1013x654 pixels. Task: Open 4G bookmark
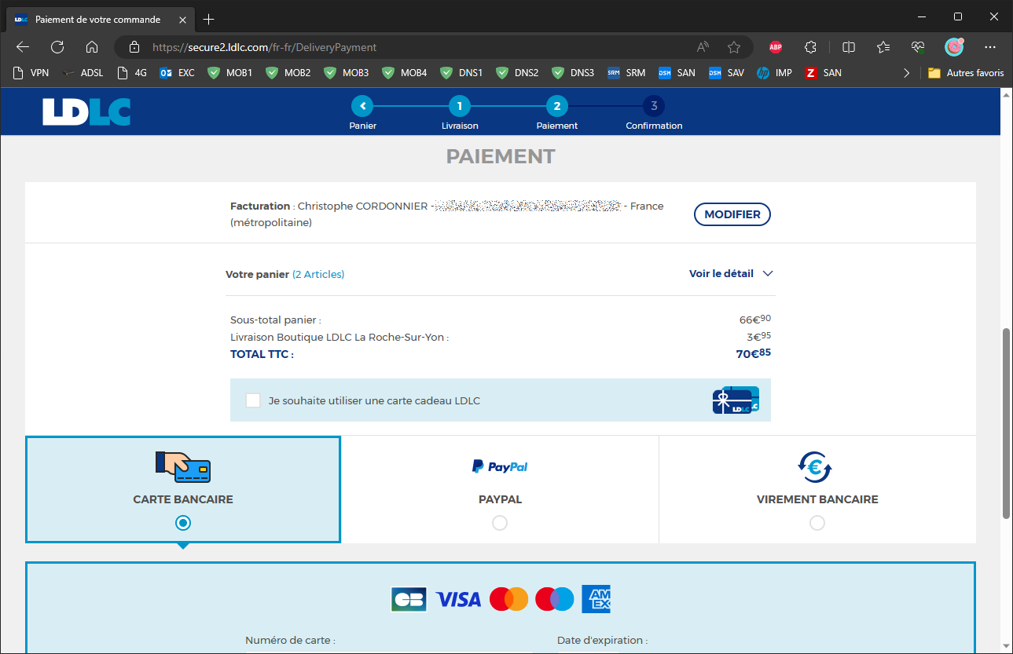click(131, 73)
